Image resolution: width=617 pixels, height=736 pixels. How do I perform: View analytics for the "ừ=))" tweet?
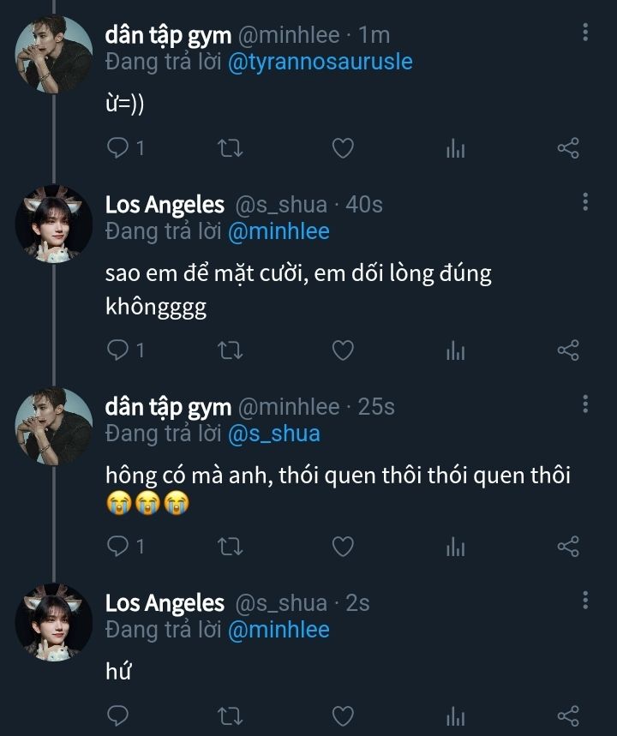click(x=455, y=149)
